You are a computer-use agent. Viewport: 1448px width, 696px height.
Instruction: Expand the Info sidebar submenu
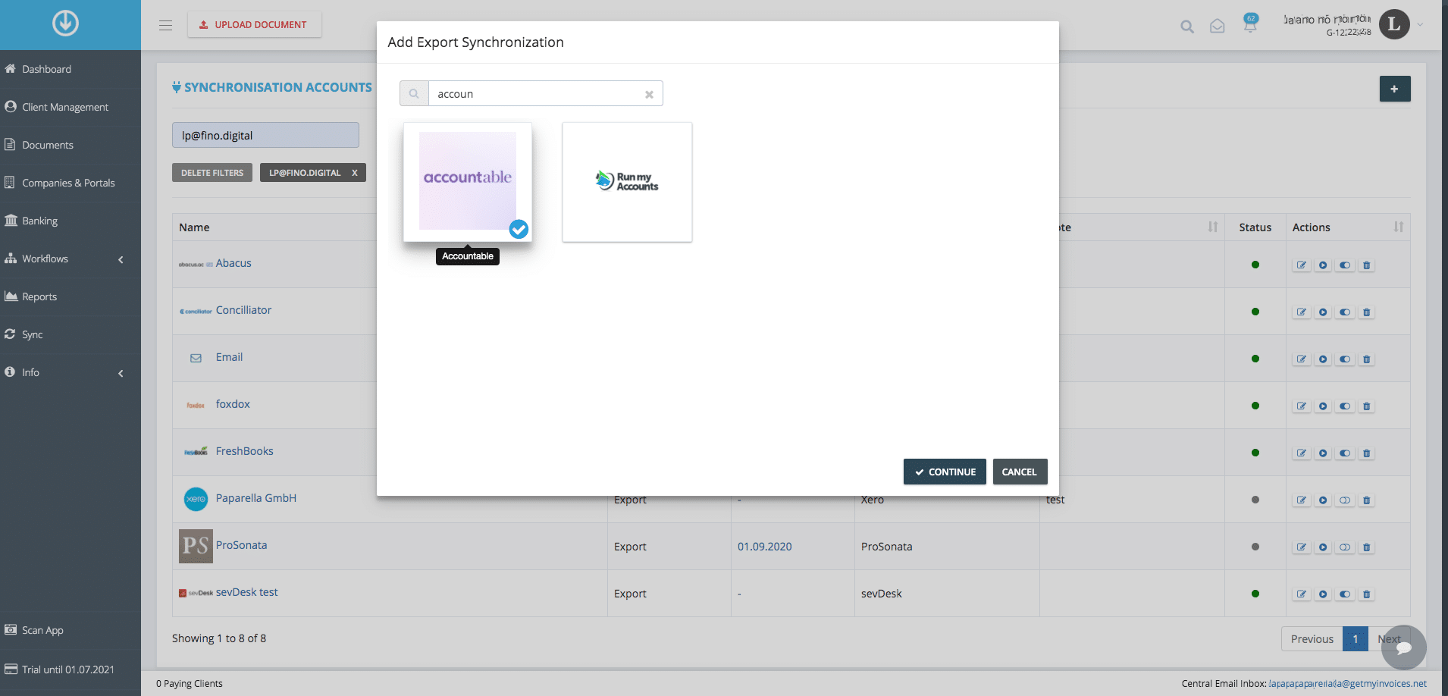pos(121,373)
